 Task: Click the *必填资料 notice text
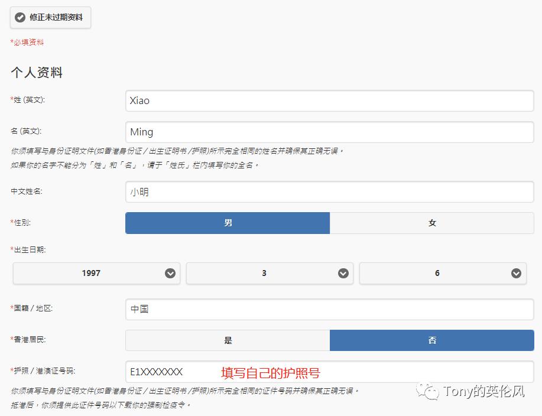[27, 42]
